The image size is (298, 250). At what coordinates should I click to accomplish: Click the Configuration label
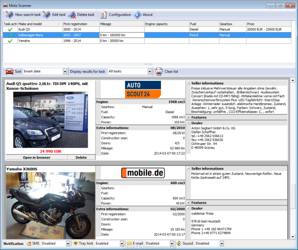point(120,15)
